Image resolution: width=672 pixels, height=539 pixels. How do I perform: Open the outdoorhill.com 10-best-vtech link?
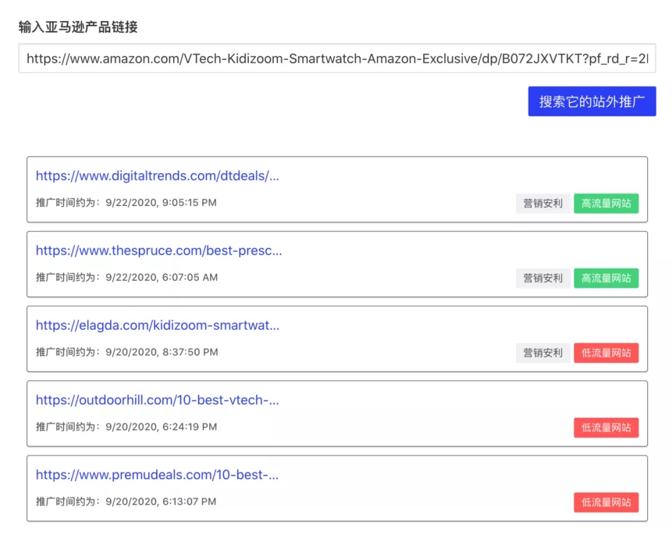157,400
